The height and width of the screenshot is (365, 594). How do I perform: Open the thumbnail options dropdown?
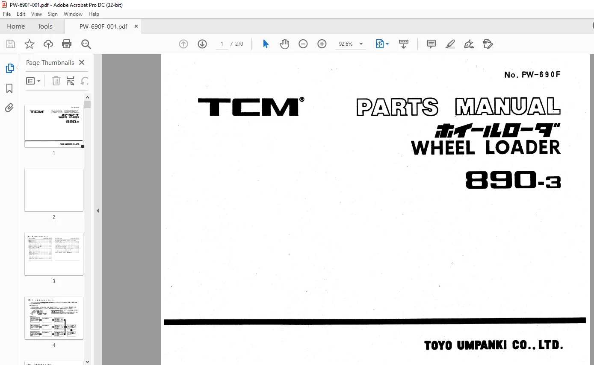tap(33, 81)
